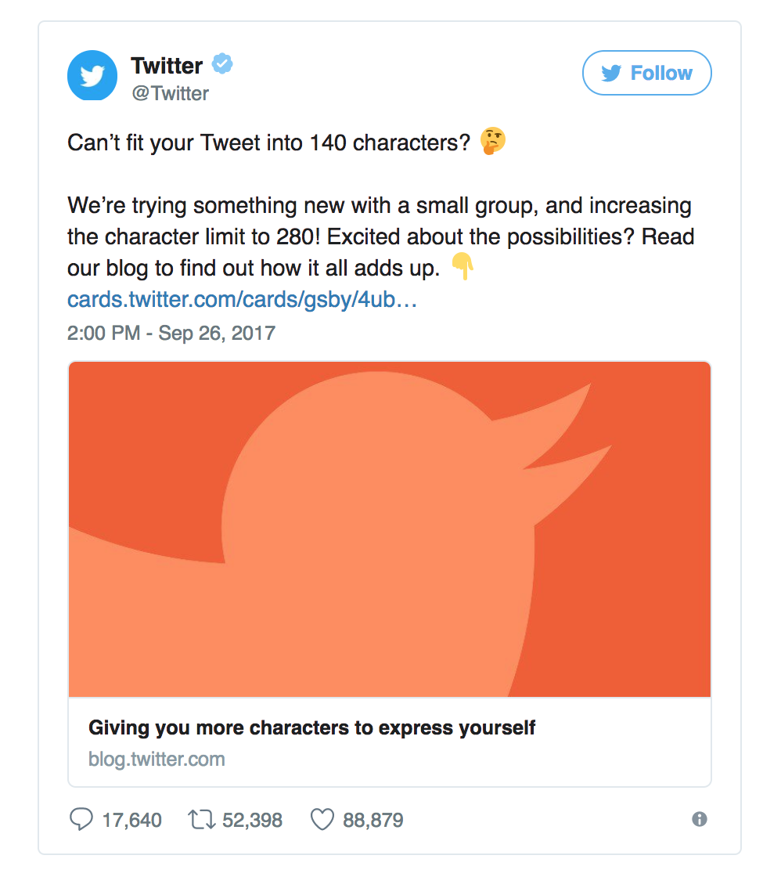Click the 2:00 PM Sep 26 timestamp
Viewport: 781px width, 877px height.
171,333
